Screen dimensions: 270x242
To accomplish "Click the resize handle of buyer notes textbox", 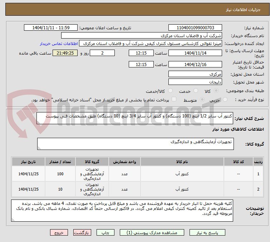I will coord(13,220).
